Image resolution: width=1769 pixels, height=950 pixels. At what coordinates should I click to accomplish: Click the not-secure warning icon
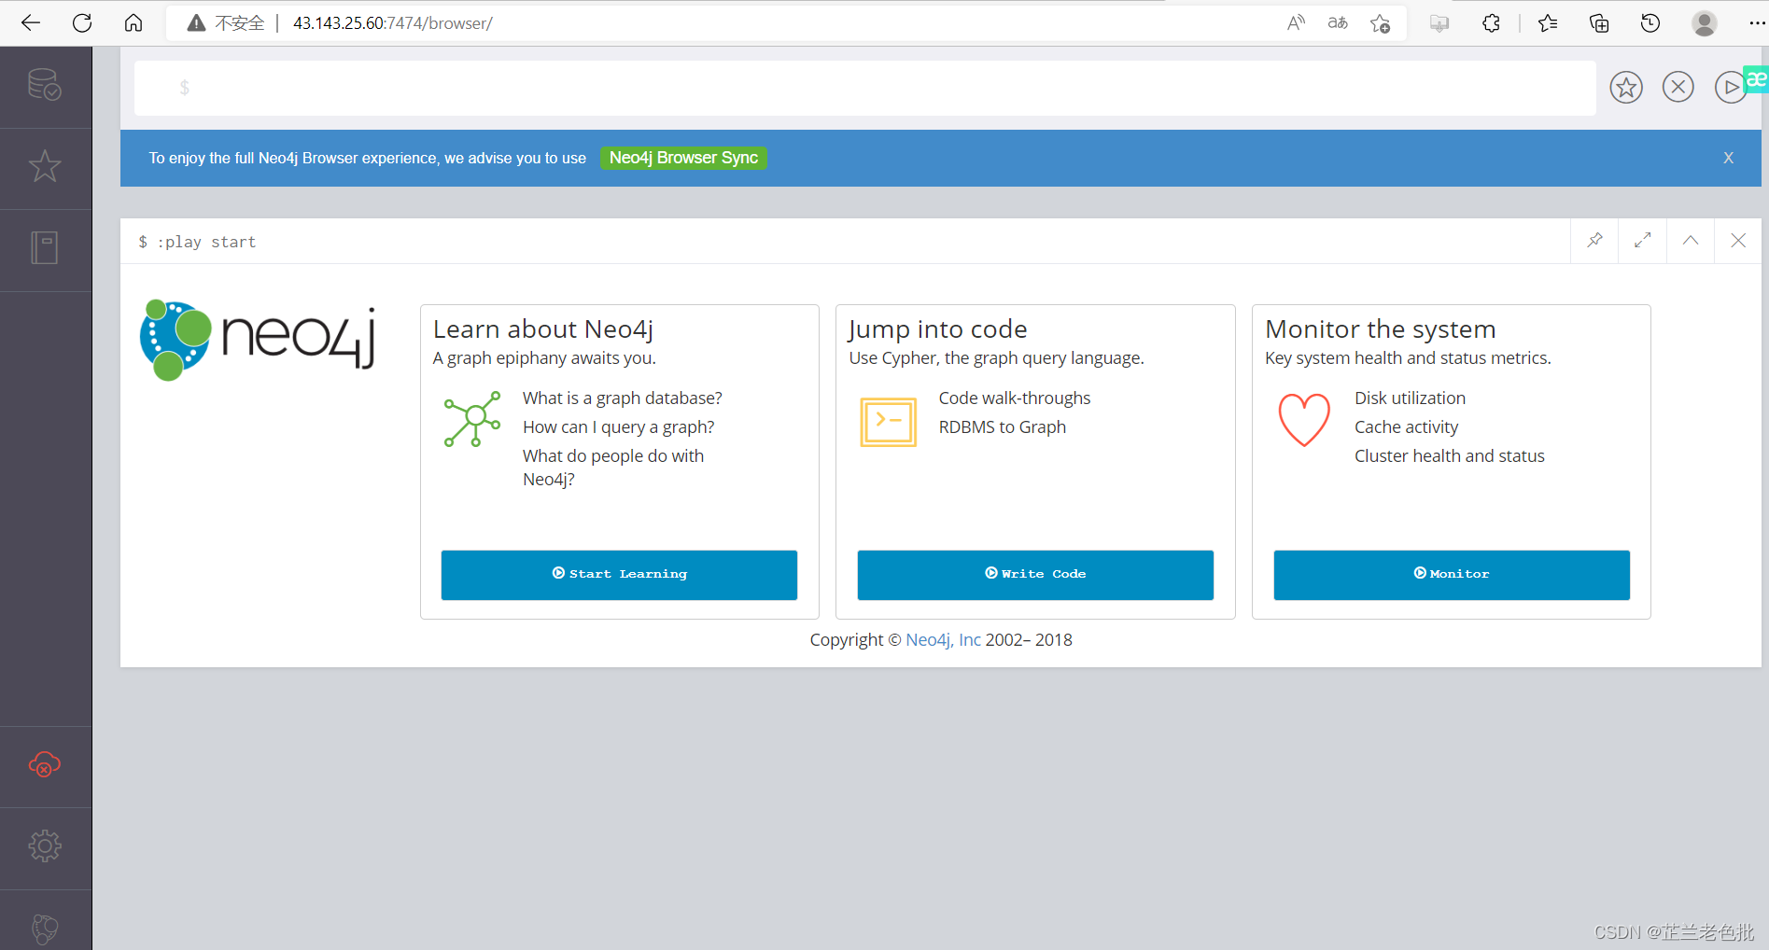click(196, 23)
